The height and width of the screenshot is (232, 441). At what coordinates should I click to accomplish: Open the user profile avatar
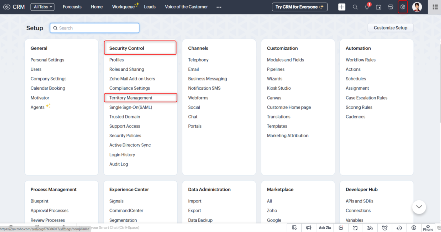click(417, 7)
